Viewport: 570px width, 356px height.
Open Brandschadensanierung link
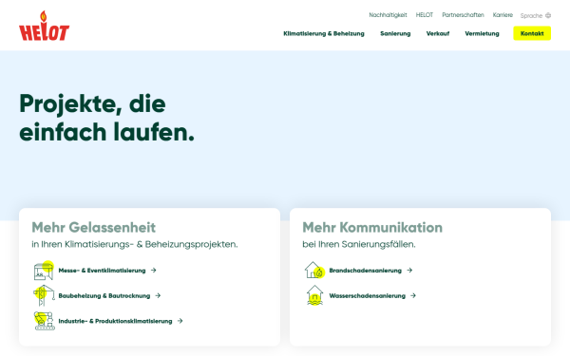click(x=366, y=271)
